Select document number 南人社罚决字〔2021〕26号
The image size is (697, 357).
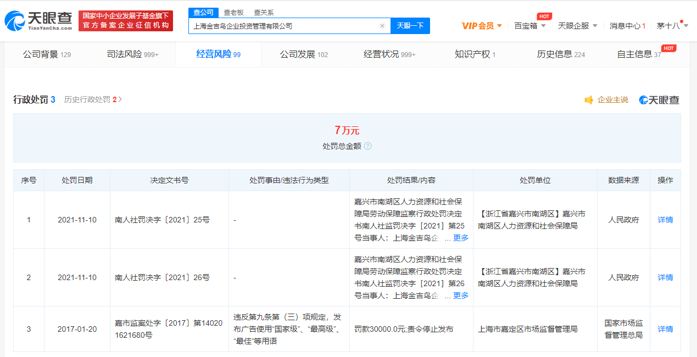[163, 277]
